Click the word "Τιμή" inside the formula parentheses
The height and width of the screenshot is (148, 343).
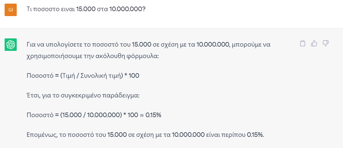70,76
